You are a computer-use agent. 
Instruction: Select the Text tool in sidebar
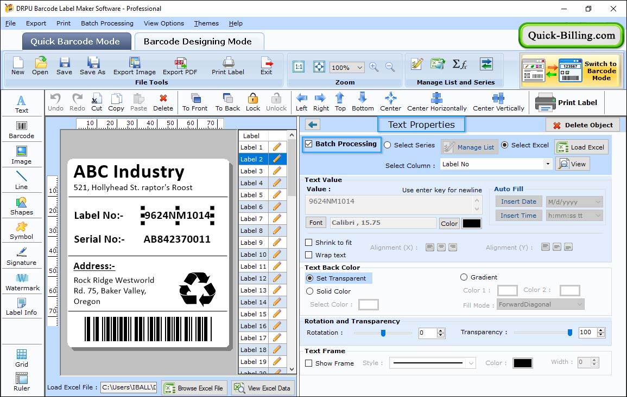22,105
